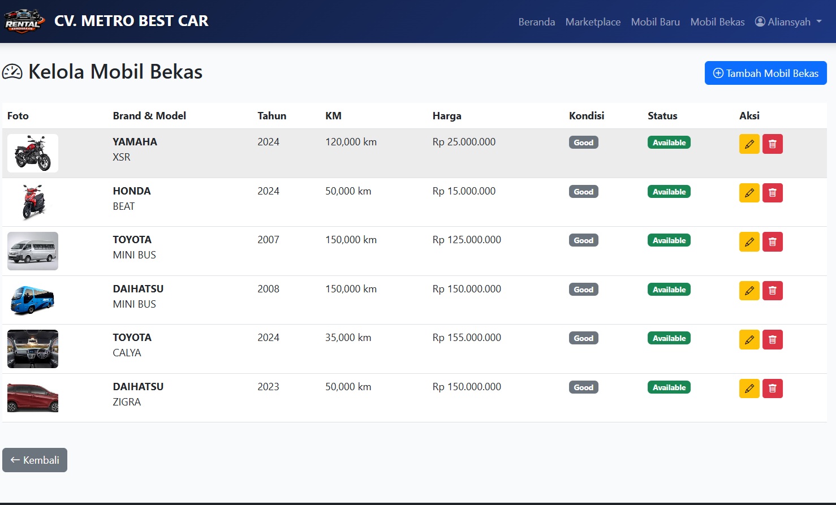The height and width of the screenshot is (505, 836).
Task: Select the price Rp 125.000.000
Action: [467, 240]
